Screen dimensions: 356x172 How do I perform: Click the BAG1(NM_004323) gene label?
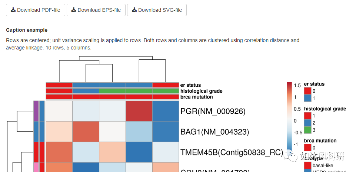click(x=214, y=131)
